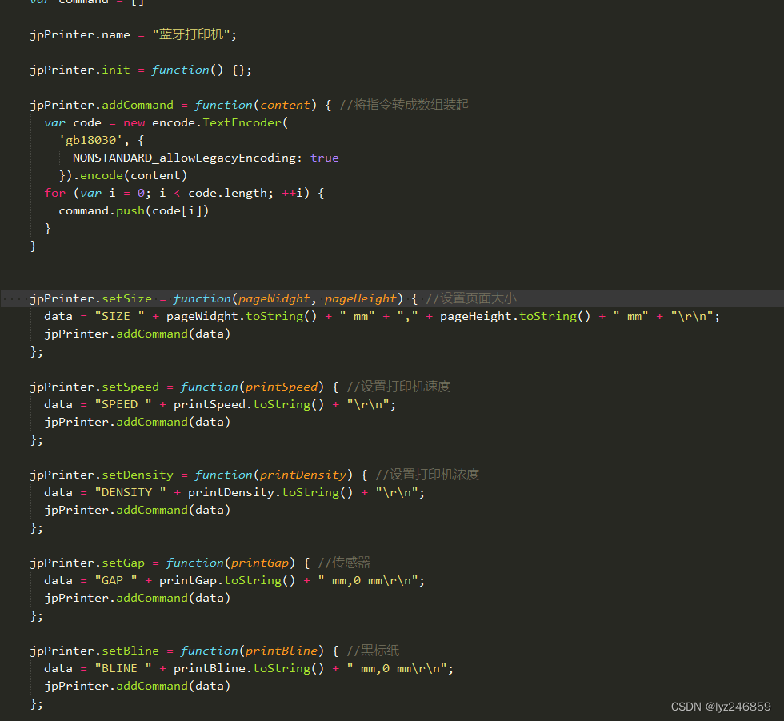Viewport: 784px width, 721px height.
Task: Click the "GAP " data assignment line
Action: pos(234,580)
